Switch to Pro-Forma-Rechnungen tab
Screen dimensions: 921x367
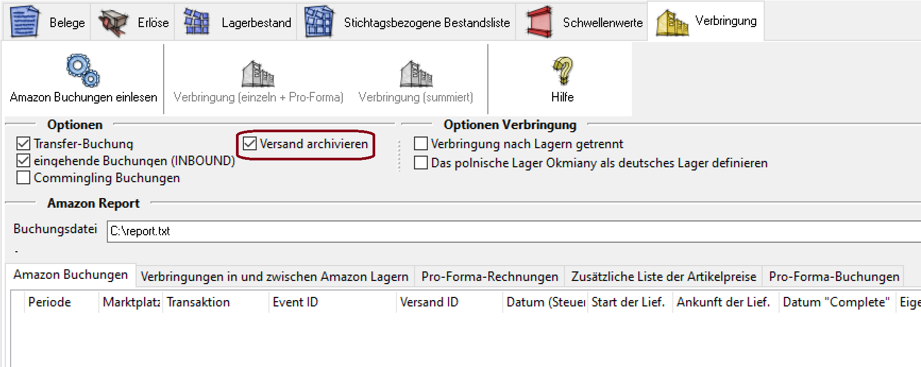[489, 277]
